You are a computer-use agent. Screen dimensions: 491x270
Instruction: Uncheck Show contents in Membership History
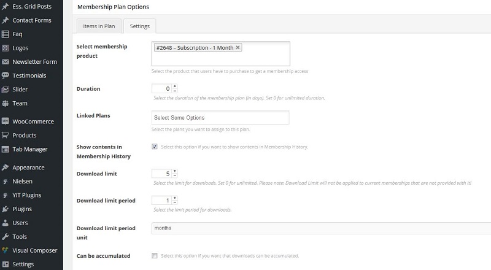(x=155, y=147)
